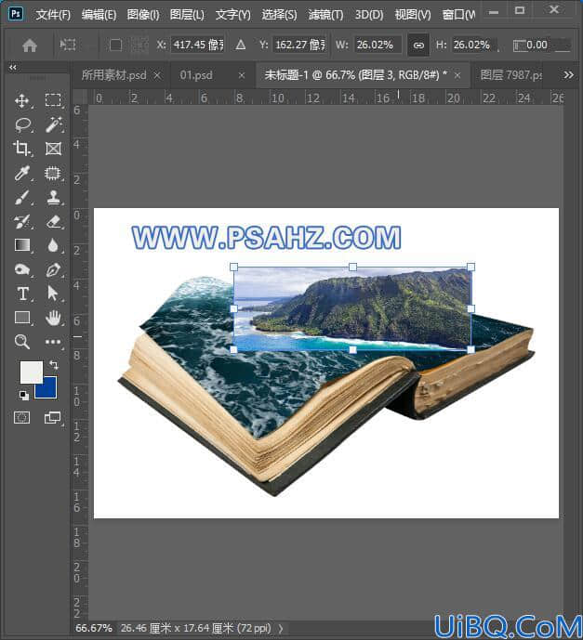Open the 选择(S) menu

279,15
